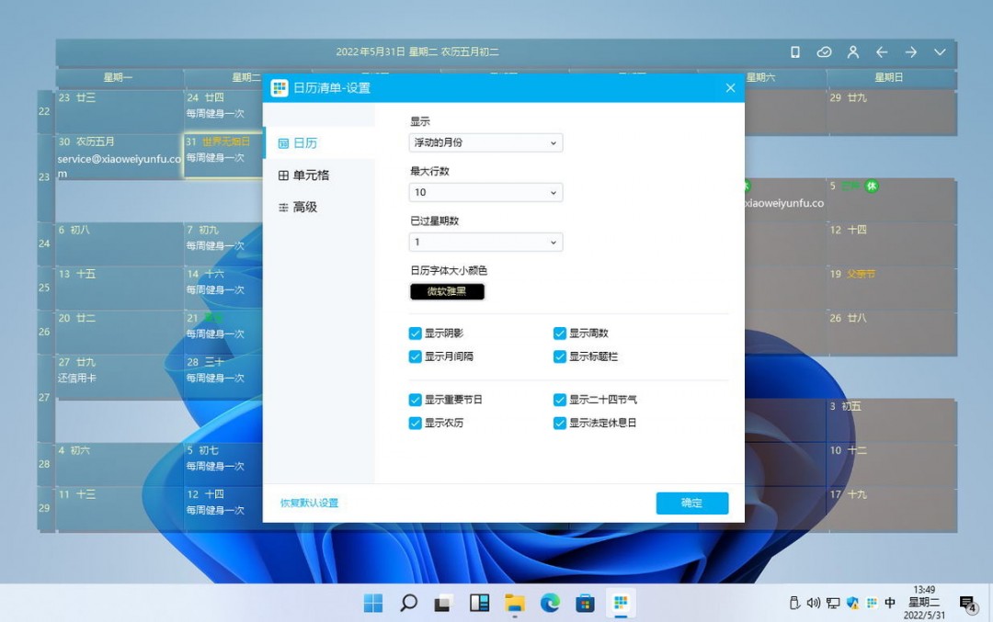Open the user account icon in calendar header
993x622 pixels.
tap(853, 52)
